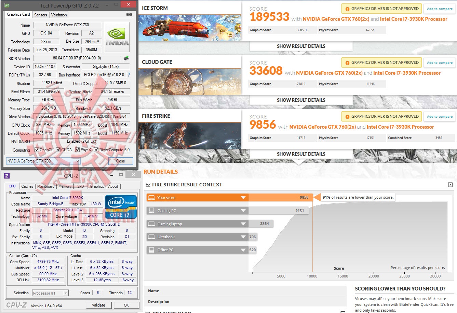Screen dimensions: 457x313
Task: Expand the Your score row dropdown
Action: click(x=243, y=198)
